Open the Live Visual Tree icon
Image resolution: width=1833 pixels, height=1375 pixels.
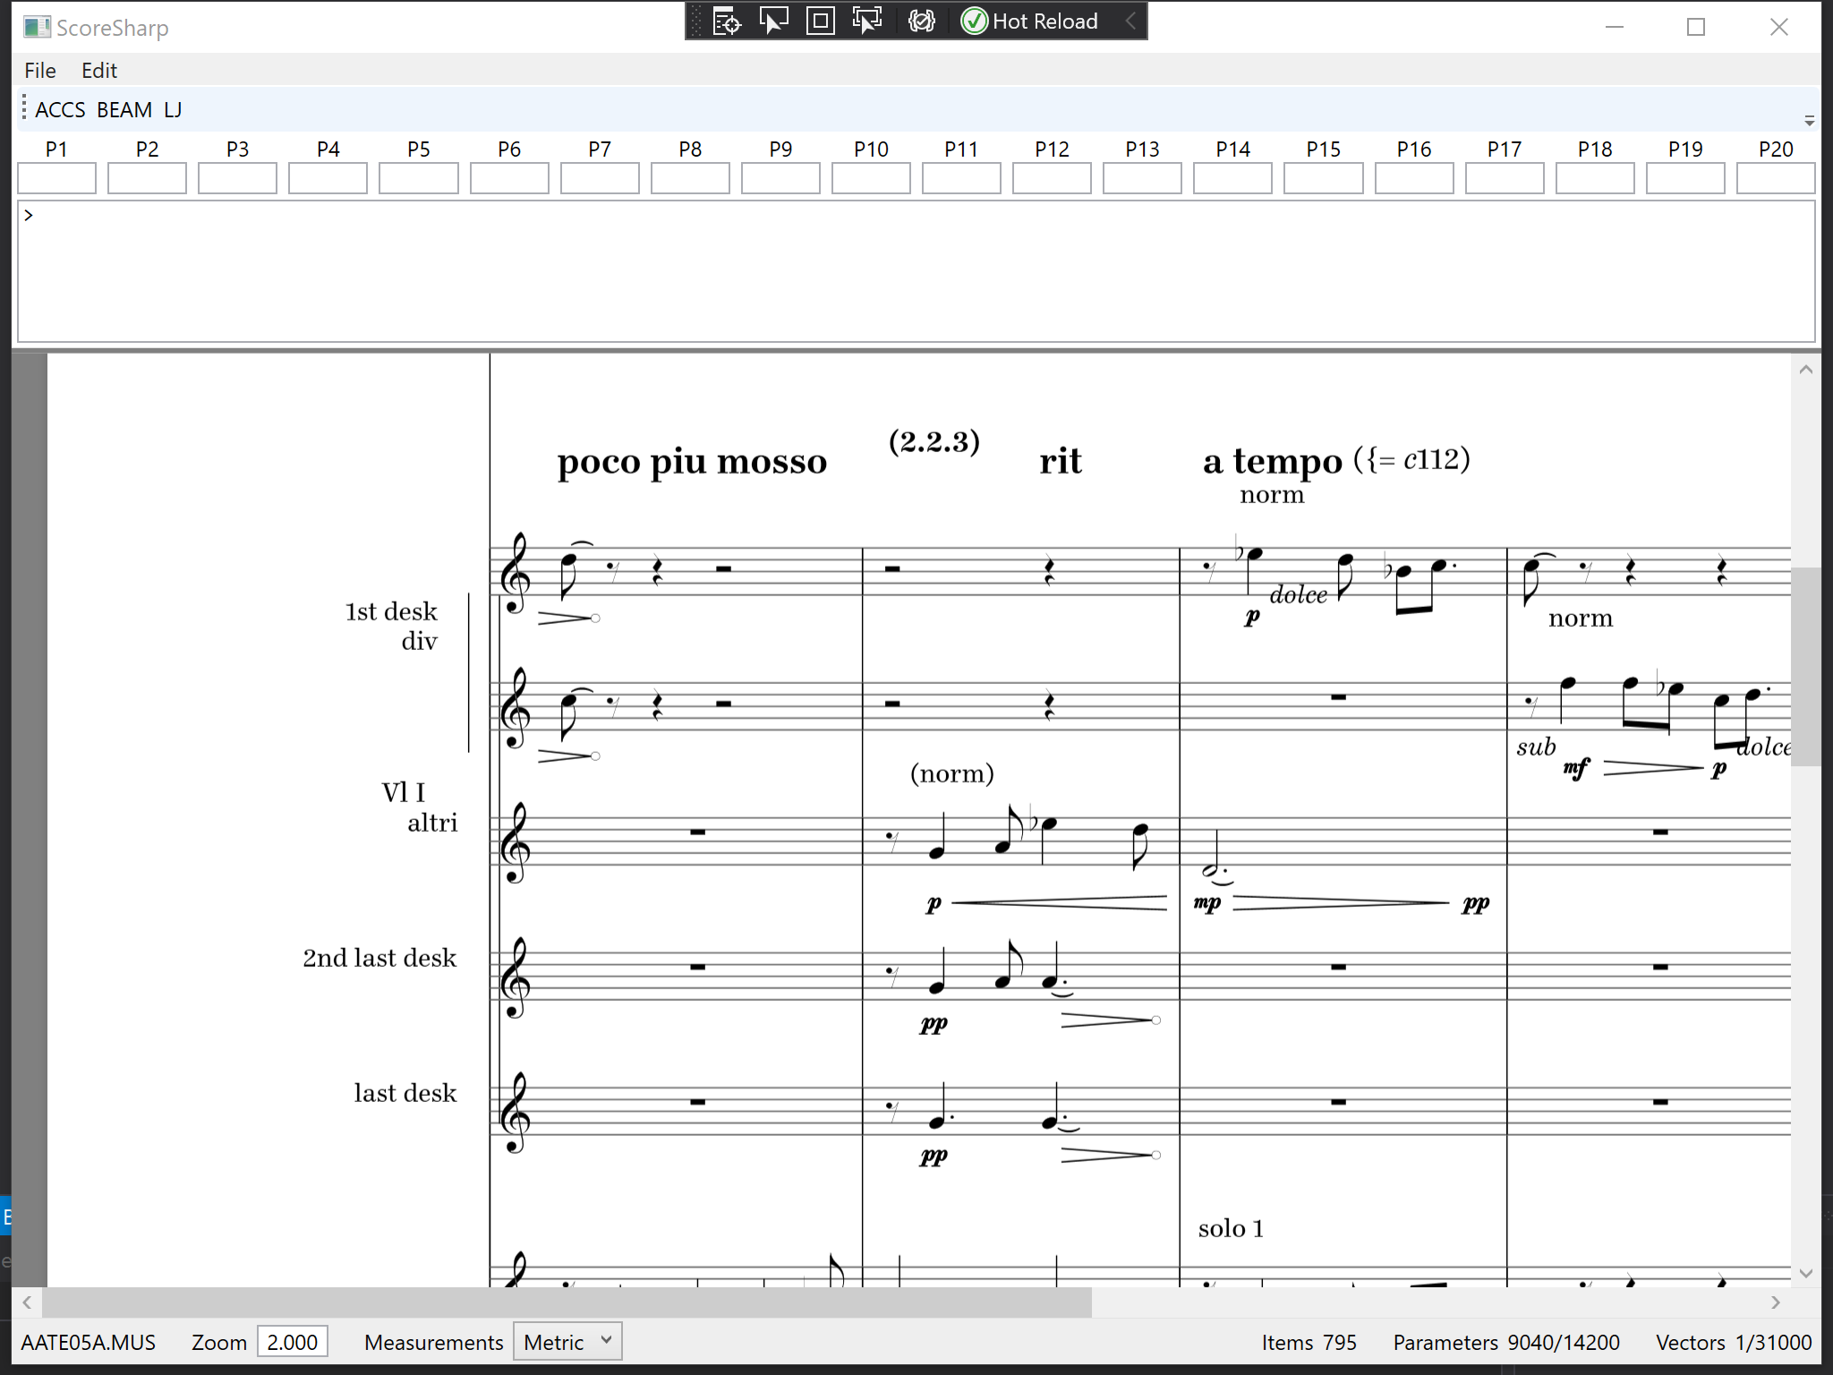(727, 21)
